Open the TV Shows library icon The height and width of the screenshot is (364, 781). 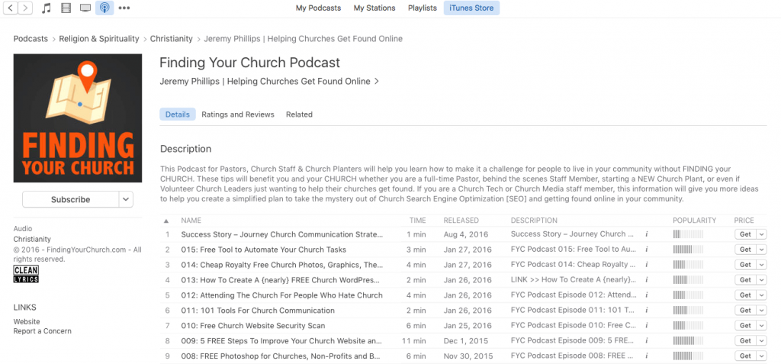(x=85, y=8)
